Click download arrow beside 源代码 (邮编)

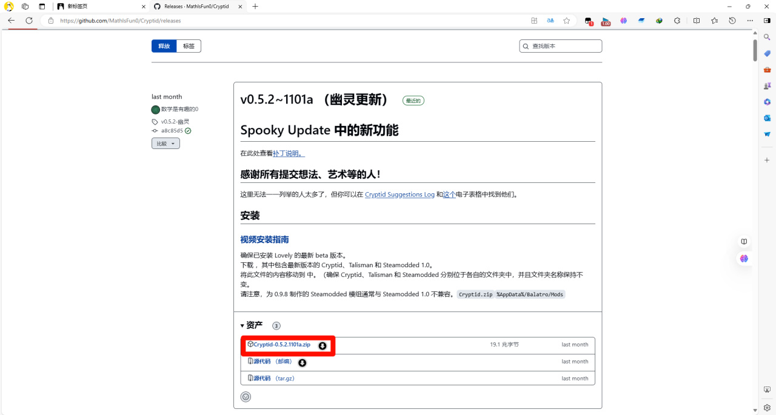pyautogui.click(x=302, y=363)
